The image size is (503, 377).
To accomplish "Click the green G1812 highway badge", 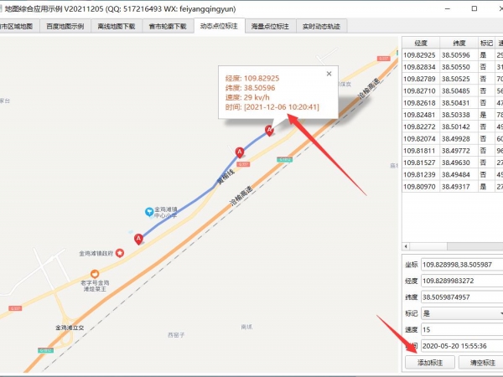I will pos(284,159).
